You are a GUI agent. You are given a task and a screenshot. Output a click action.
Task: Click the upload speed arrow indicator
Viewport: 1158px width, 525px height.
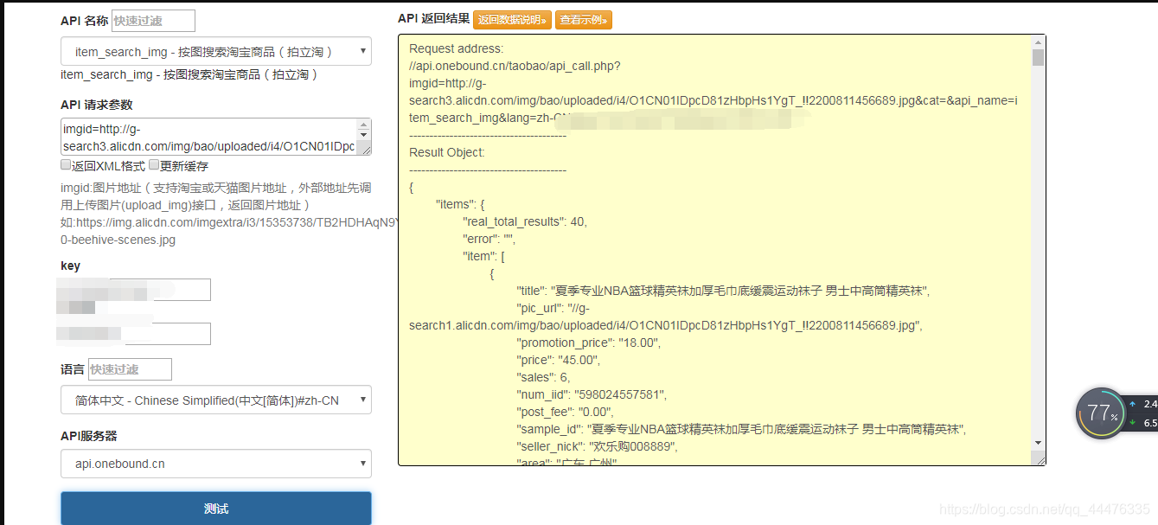(1132, 404)
